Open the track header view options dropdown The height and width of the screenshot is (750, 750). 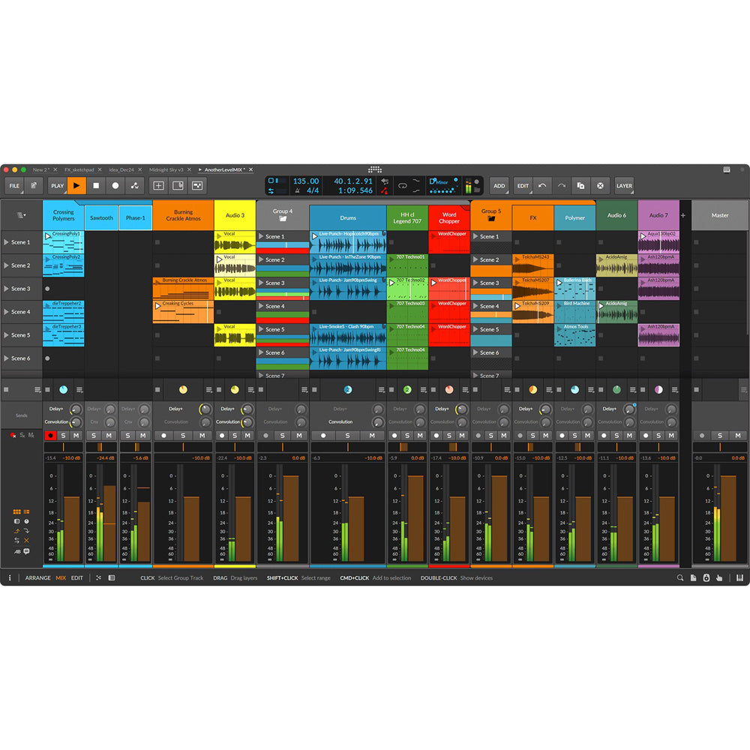tap(21, 215)
